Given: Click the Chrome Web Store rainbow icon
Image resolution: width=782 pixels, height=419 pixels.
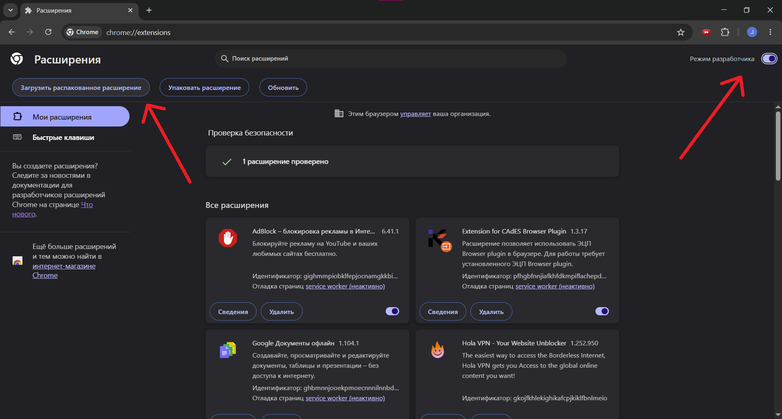Looking at the screenshot, I should 18,261.
